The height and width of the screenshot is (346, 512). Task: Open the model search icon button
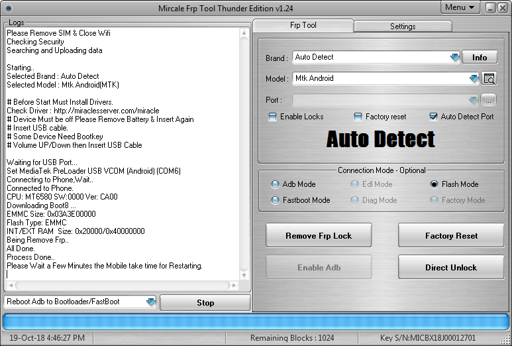489,79
